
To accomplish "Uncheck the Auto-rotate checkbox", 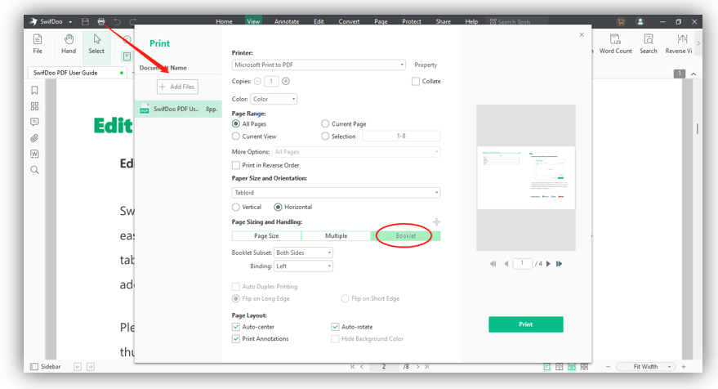I will coord(335,327).
